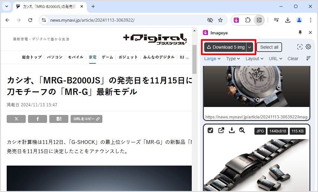Open the パソコン nav item
Image resolution: width=318 pixels, height=192 pixels.
tap(55, 57)
